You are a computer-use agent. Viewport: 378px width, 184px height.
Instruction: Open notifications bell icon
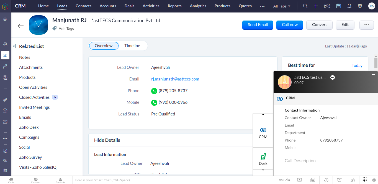point(349,6)
